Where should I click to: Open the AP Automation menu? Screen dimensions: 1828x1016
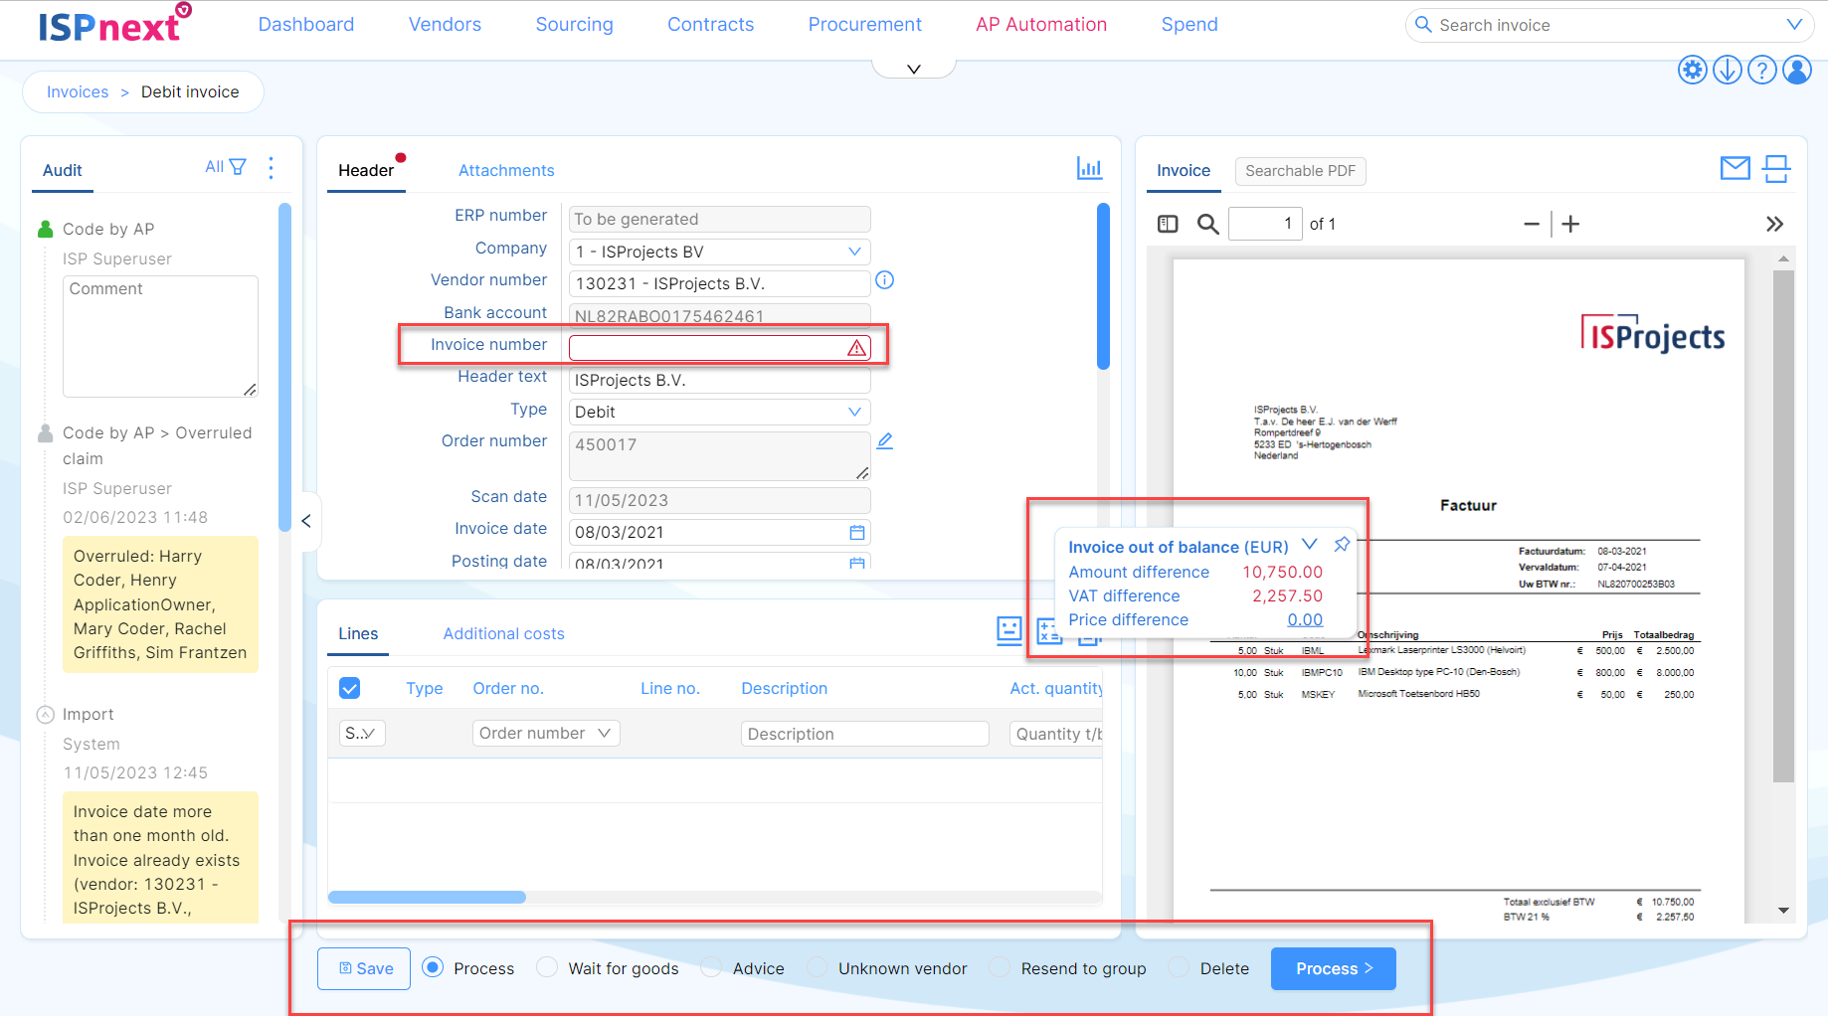pos(1041,25)
